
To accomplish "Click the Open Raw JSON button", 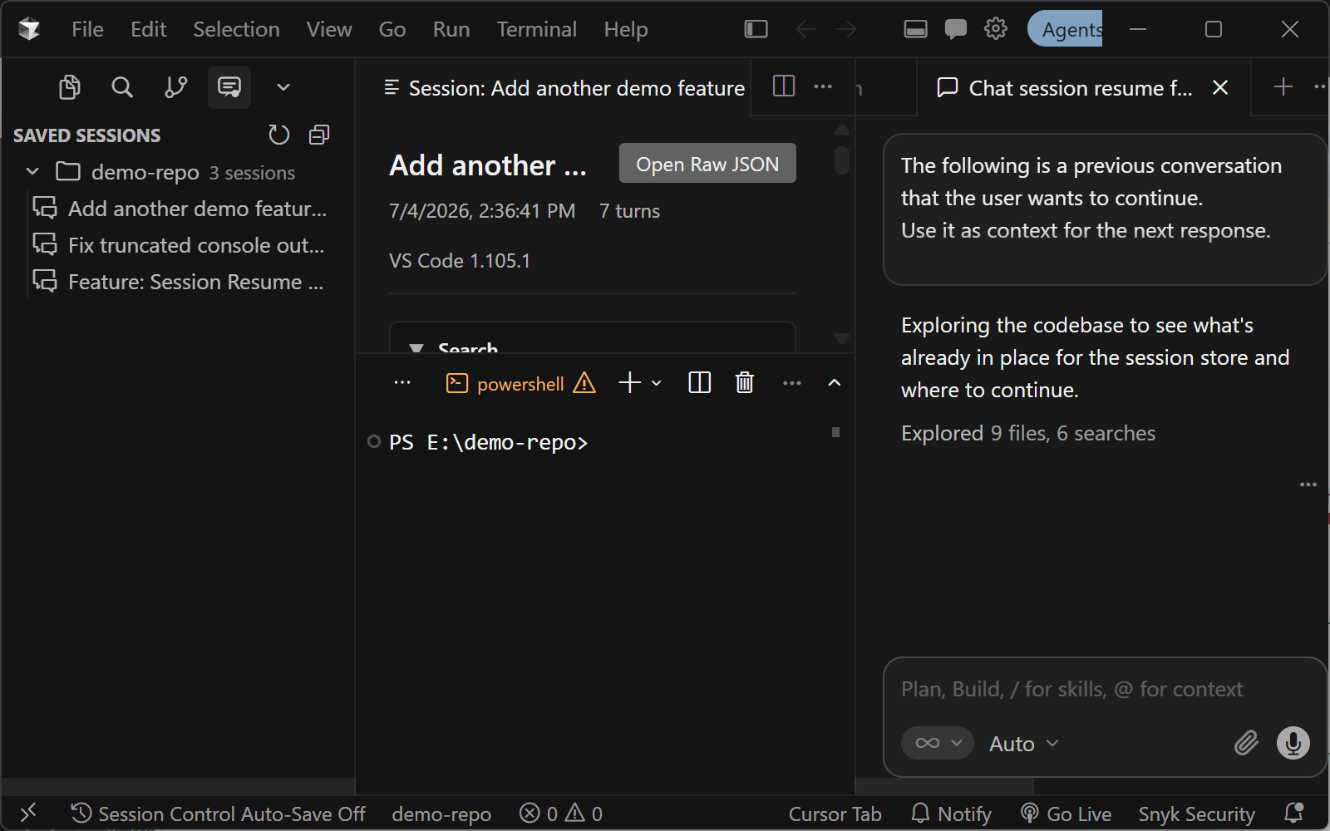I will [707, 164].
